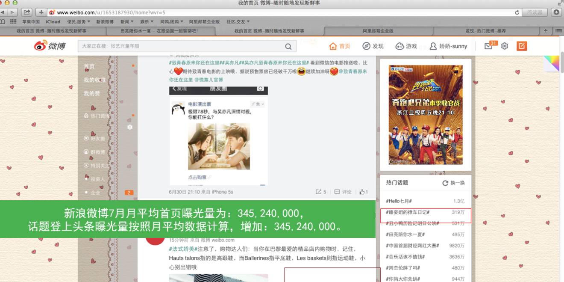
Task: Open hot topic #中国首届财经网红大赛#
Action: click(412, 246)
